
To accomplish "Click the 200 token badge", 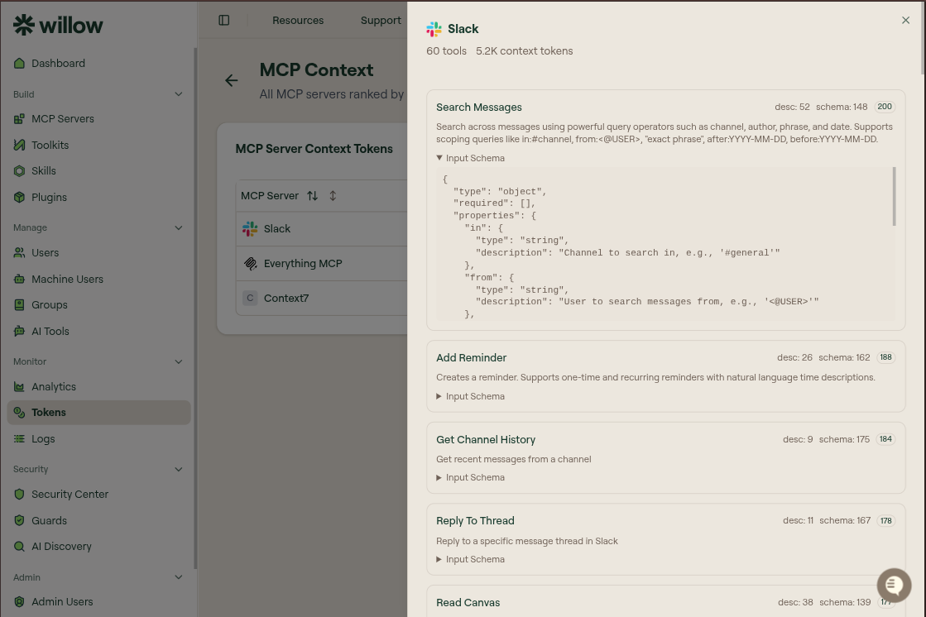I will (885, 107).
